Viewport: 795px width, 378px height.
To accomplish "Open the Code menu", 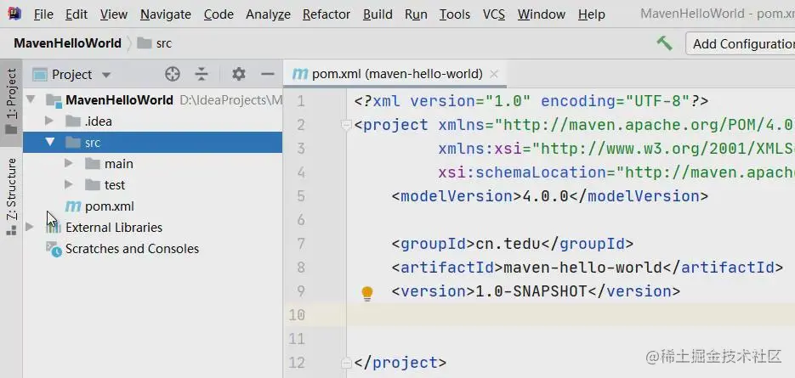I will click(219, 14).
